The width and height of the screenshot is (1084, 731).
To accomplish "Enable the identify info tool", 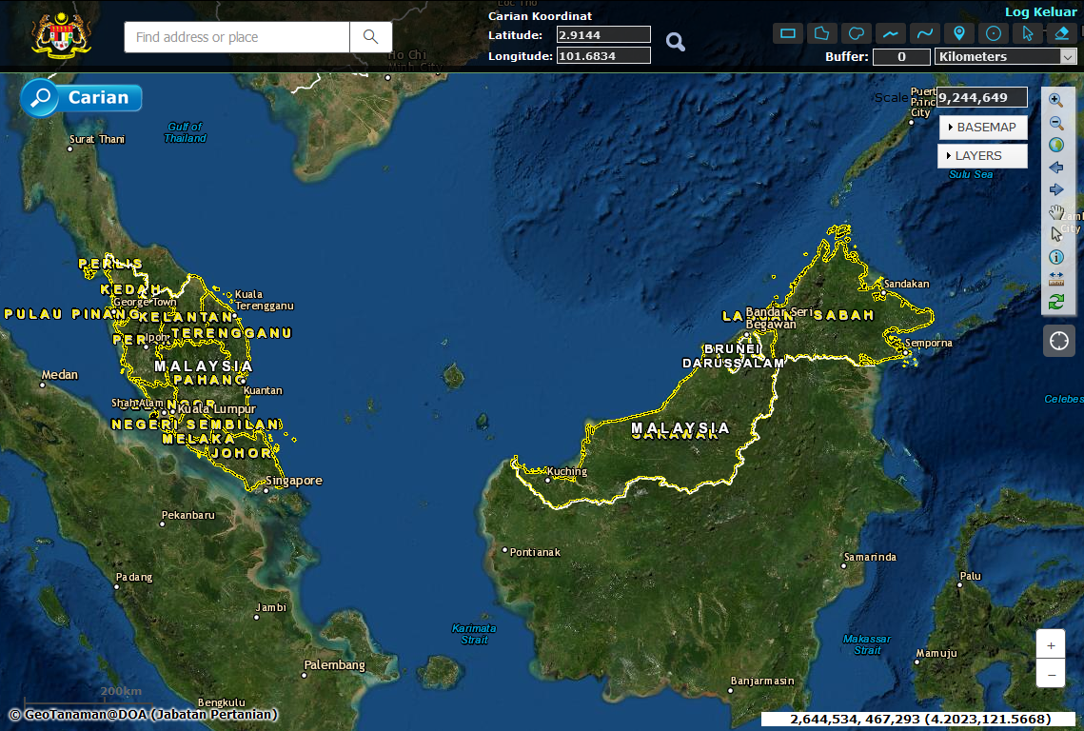I will click(1055, 257).
